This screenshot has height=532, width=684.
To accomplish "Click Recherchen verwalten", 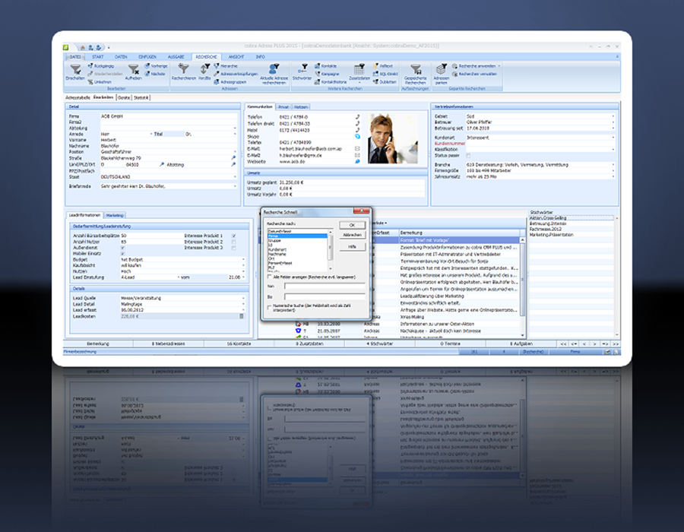I will point(474,74).
